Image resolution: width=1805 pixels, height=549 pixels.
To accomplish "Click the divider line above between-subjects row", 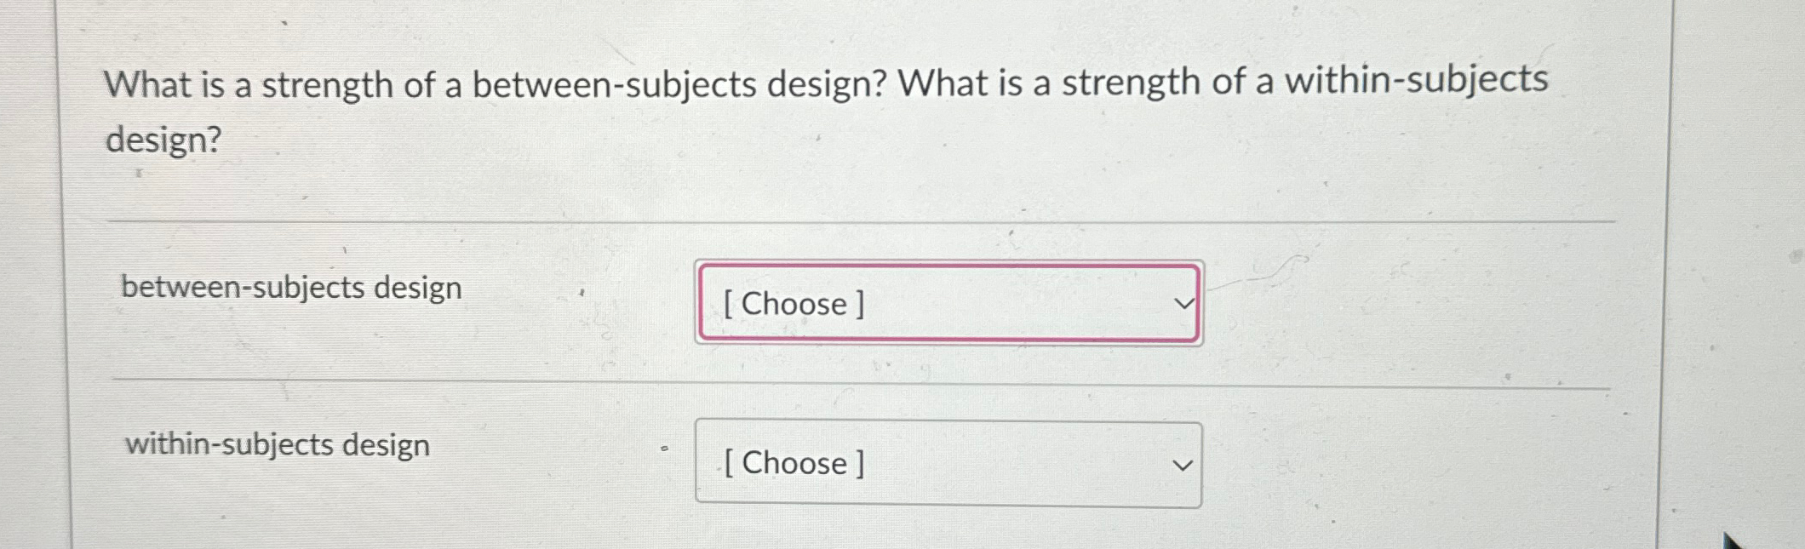I will click(851, 219).
